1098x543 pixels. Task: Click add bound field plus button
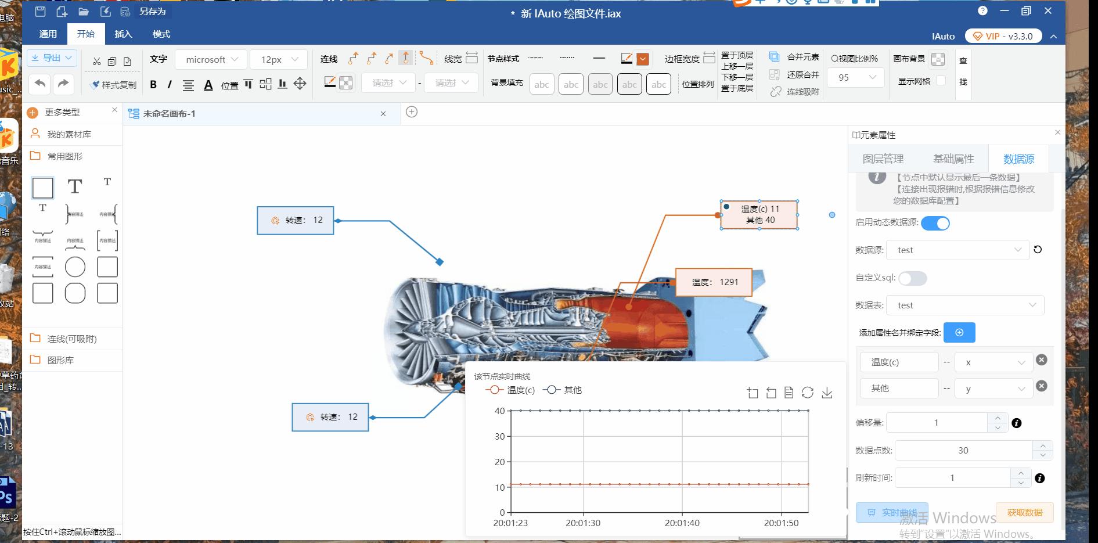[x=959, y=333]
